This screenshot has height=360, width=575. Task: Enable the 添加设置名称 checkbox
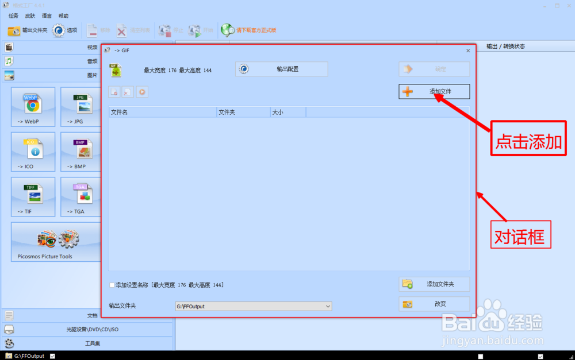pos(112,284)
